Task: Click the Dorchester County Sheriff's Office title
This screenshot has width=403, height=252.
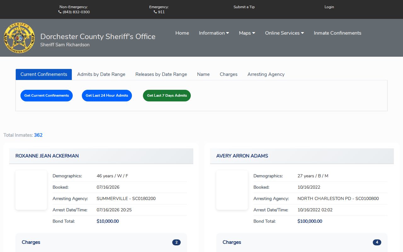Action: tap(98, 37)
